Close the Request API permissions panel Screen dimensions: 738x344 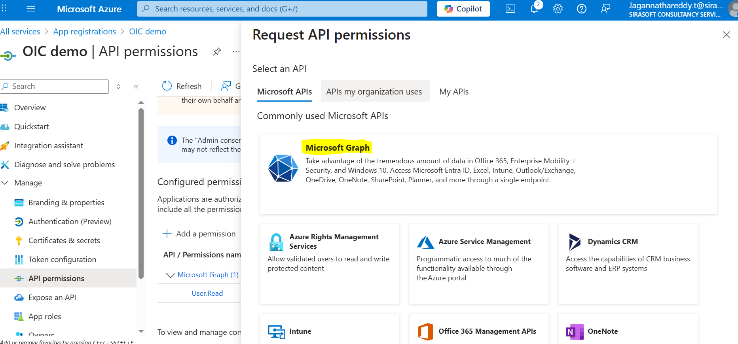click(727, 35)
